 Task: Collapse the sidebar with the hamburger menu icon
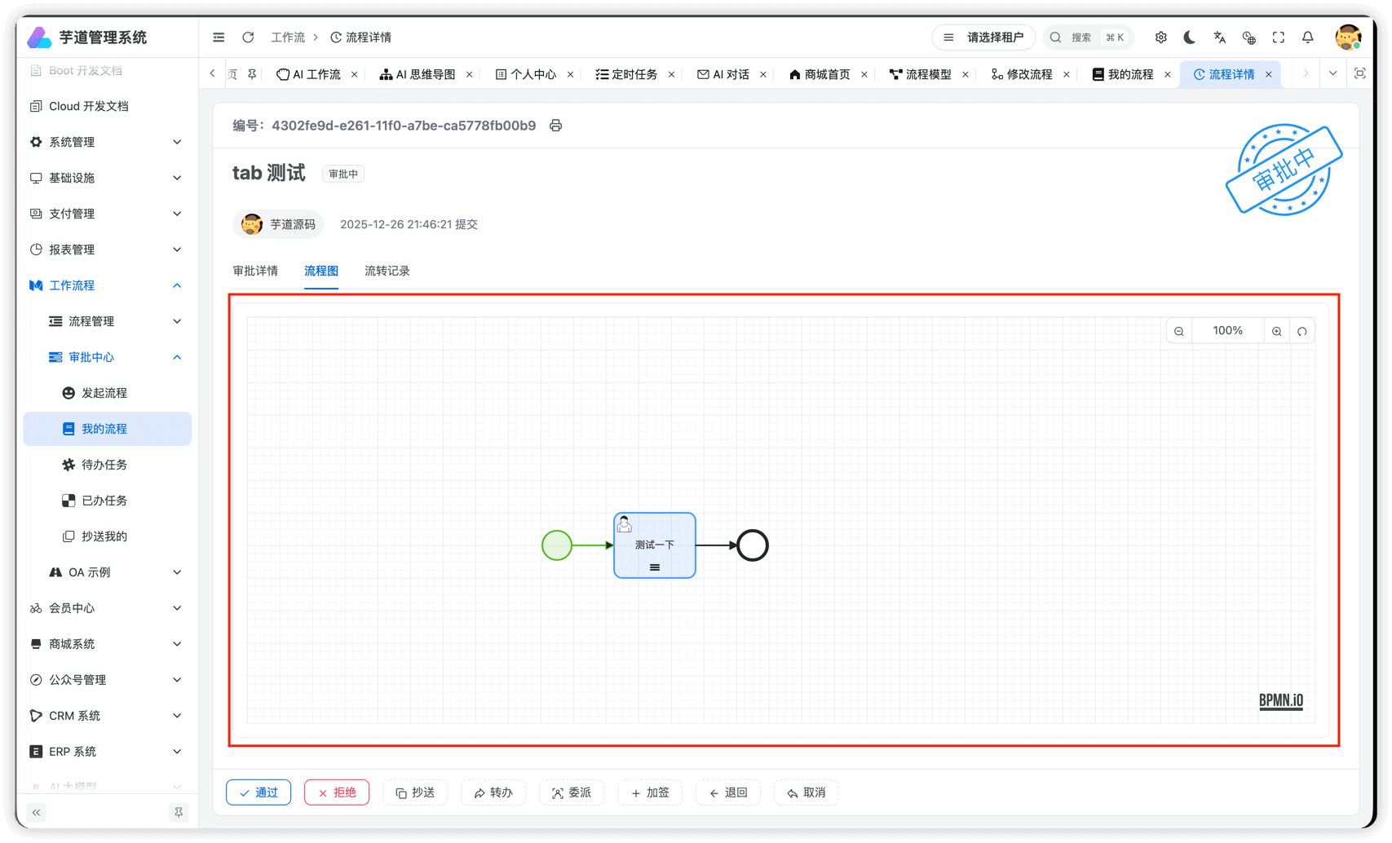click(218, 37)
